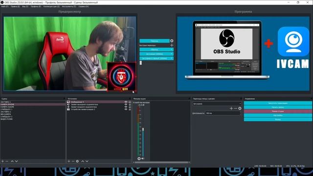313x176 pixels.
Task: Open the Справка menu
Action: 84,6
